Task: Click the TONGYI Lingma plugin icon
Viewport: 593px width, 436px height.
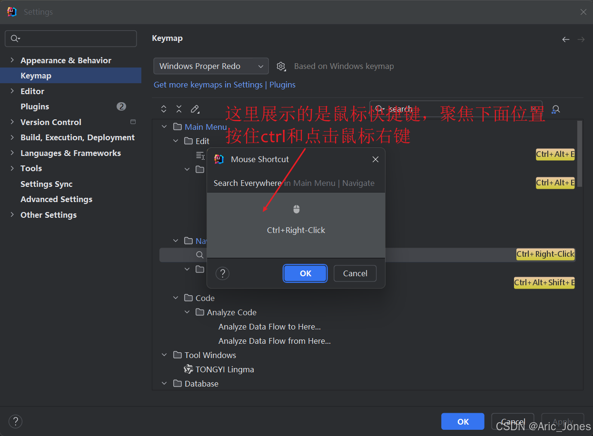Action: point(188,369)
